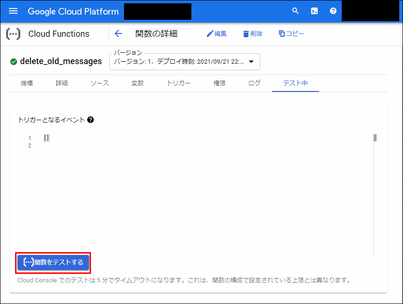Click the search magnifier icon
Image resolution: width=403 pixels, height=304 pixels.
point(296,11)
